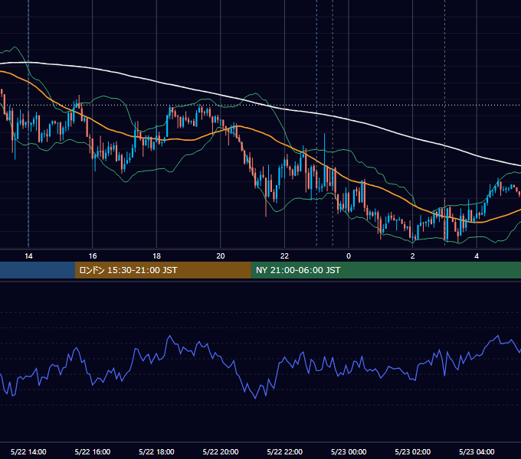Click the upper axis hour label 22

pos(284,256)
